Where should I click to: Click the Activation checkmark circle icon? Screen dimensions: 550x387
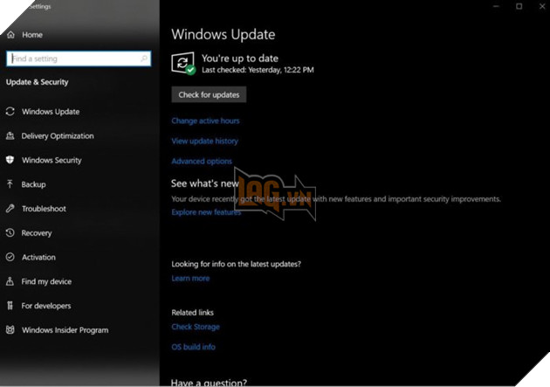click(x=10, y=257)
